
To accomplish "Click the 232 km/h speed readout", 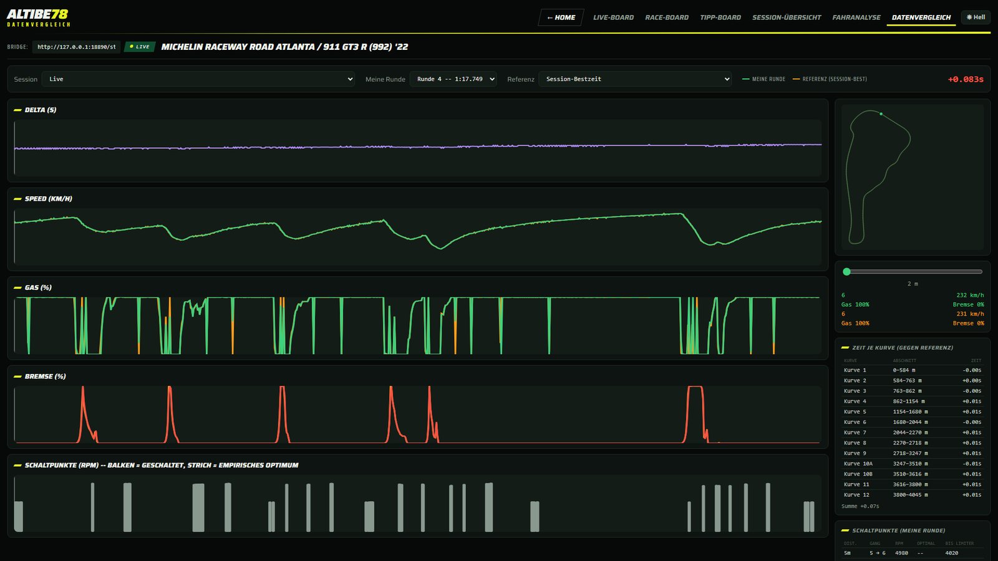I will [x=970, y=295].
